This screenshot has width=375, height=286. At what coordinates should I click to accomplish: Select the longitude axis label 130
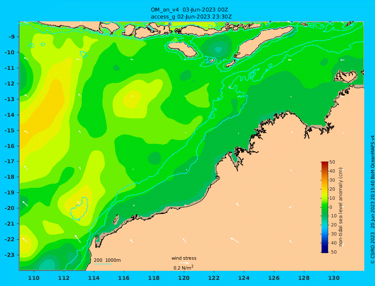[334, 278]
